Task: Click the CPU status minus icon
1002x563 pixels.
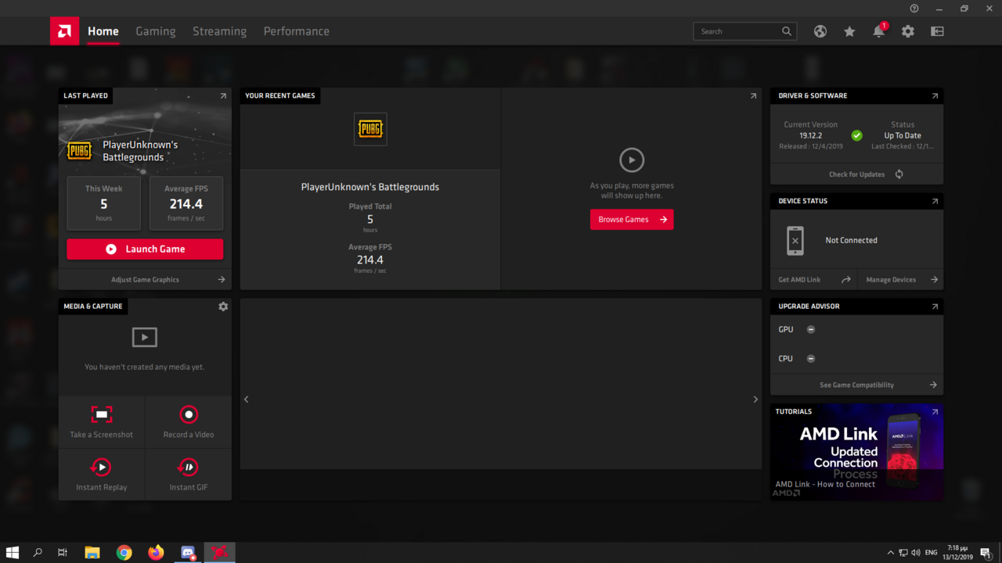Action: click(811, 358)
